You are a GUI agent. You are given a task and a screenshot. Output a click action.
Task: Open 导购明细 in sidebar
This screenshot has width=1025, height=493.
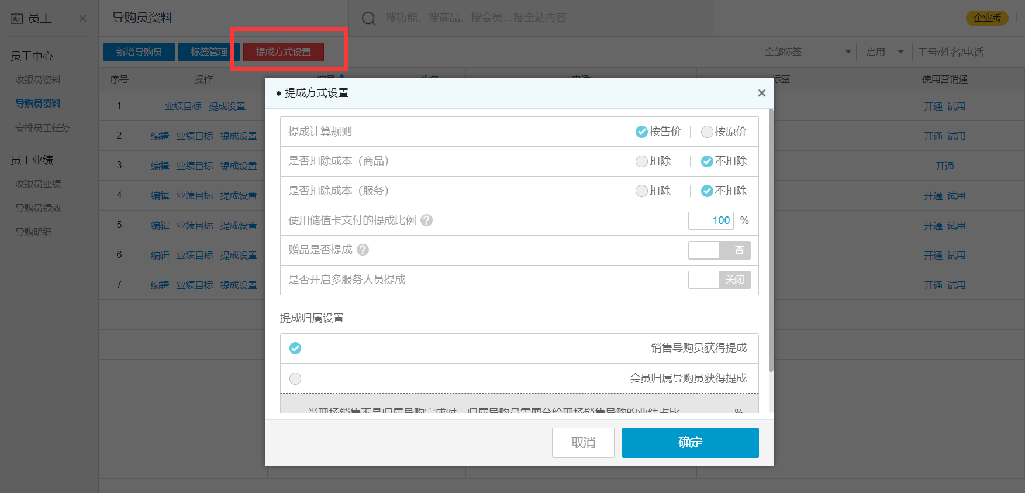[34, 232]
